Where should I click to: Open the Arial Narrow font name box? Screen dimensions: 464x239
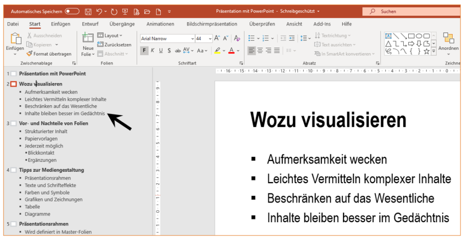point(167,39)
